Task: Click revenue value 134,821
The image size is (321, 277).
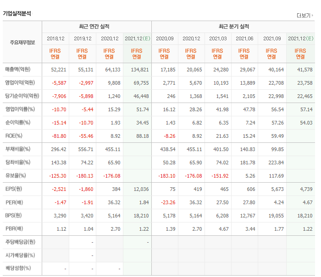Action: click(140, 70)
